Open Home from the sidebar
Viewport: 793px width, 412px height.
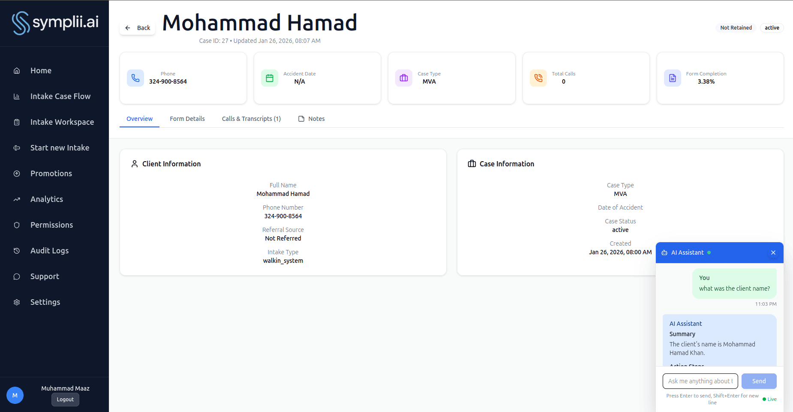coord(41,70)
